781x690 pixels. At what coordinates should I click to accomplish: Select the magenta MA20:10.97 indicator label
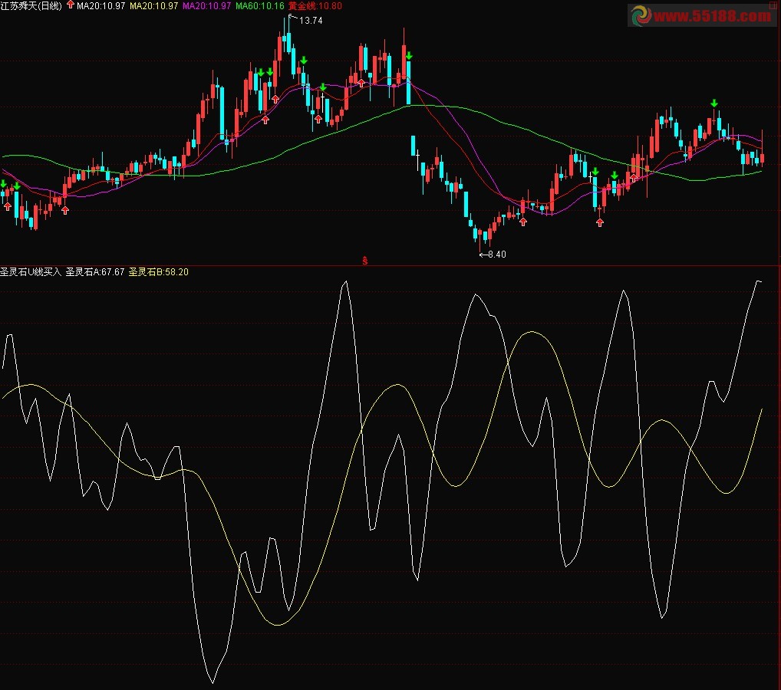206,6
